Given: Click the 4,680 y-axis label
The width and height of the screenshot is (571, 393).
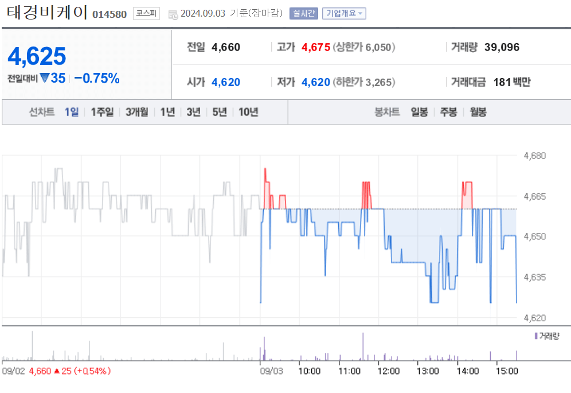Looking at the screenshot, I should (534, 155).
